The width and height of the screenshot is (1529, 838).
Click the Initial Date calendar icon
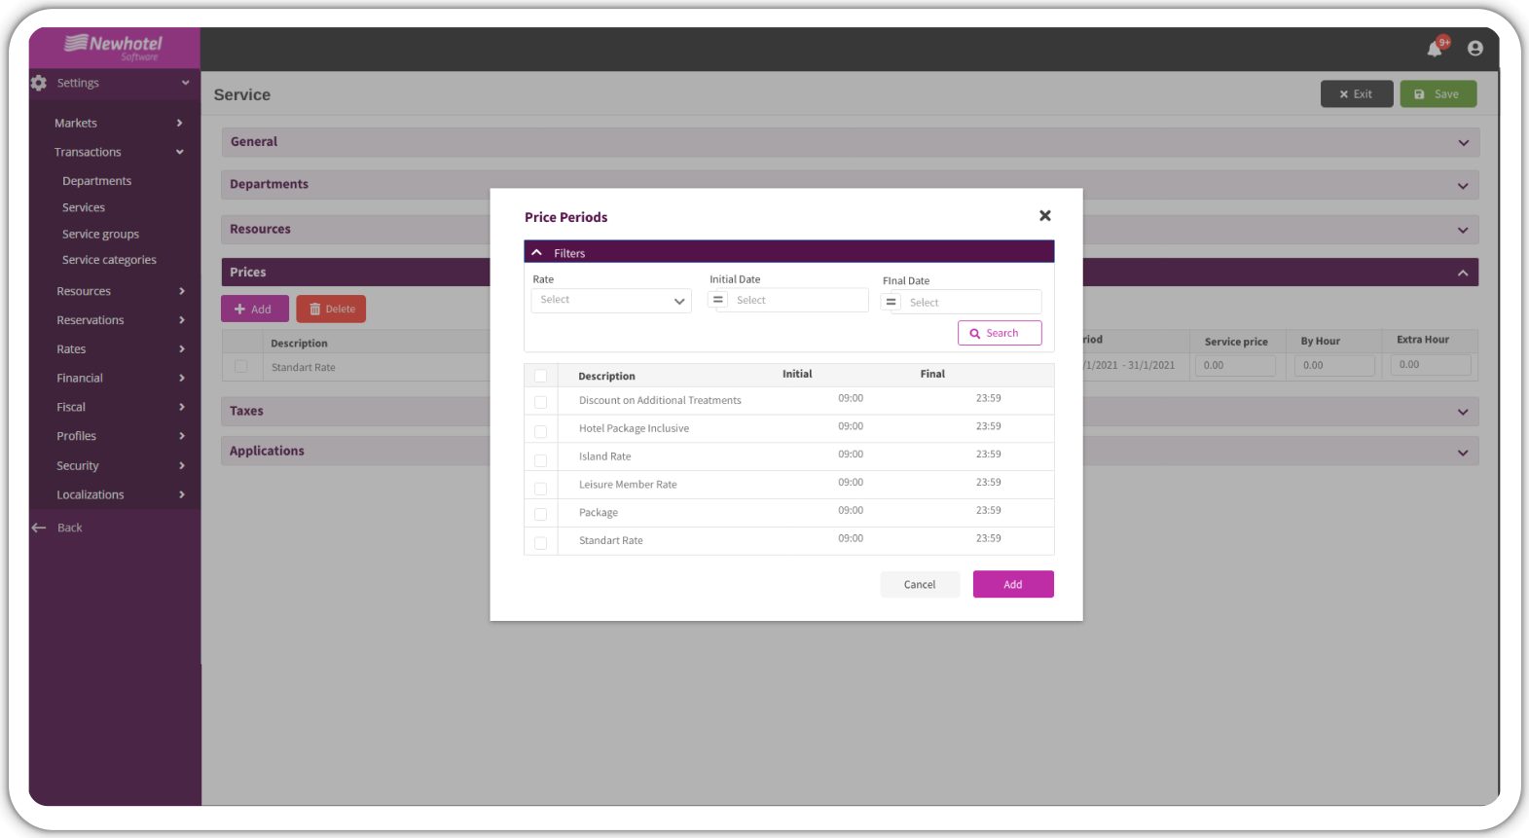[718, 300]
